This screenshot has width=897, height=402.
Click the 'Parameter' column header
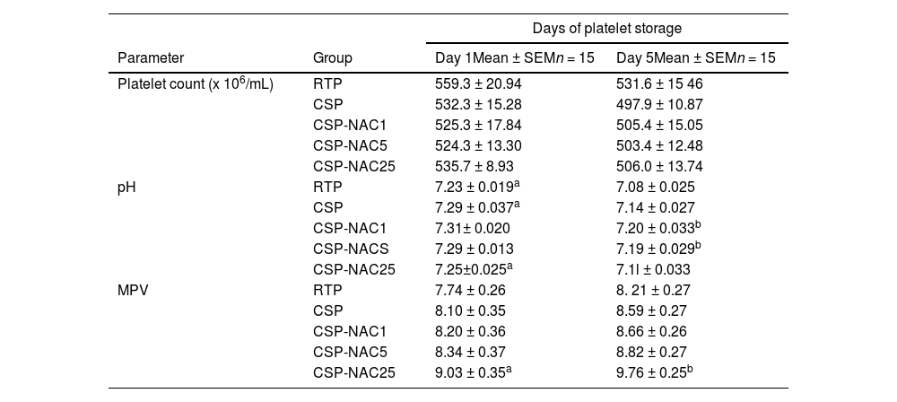point(151,58)
